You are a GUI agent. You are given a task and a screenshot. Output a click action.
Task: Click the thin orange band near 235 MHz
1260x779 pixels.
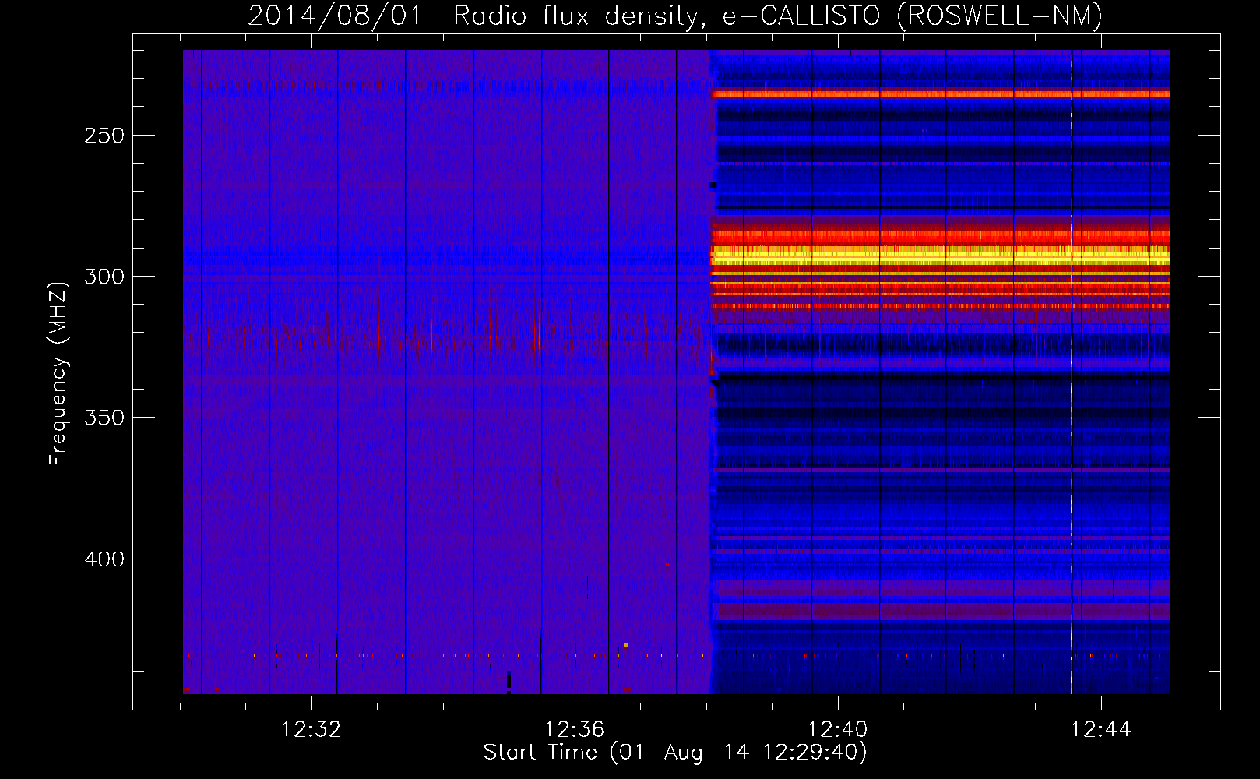coord(940,94)
